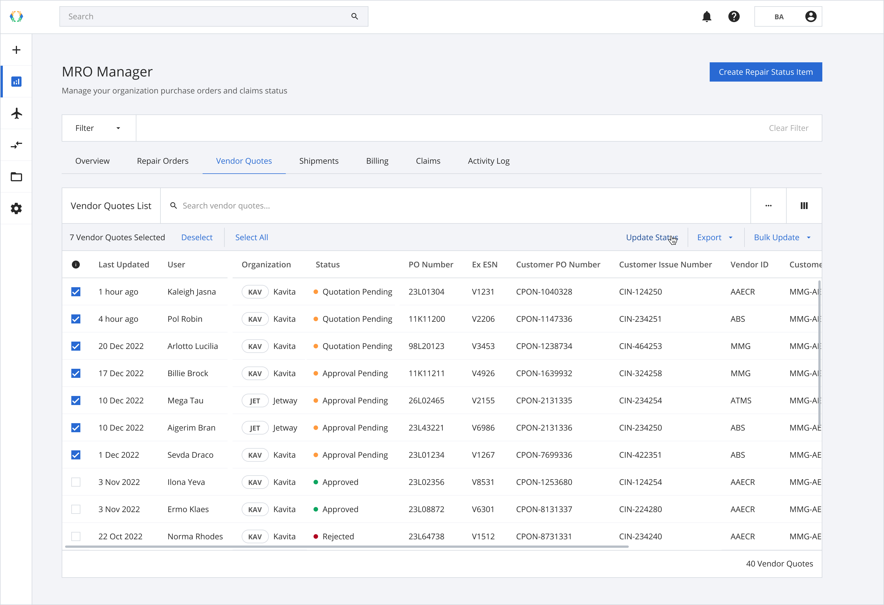Screen dimensions: 884x605
Task: Open the settings gear in sidebar
Action: 16,209
